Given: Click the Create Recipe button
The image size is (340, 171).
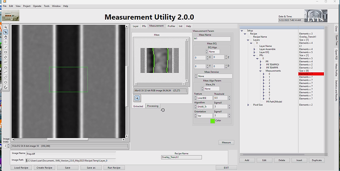Looking at the screenshot, I should (44, 168).
